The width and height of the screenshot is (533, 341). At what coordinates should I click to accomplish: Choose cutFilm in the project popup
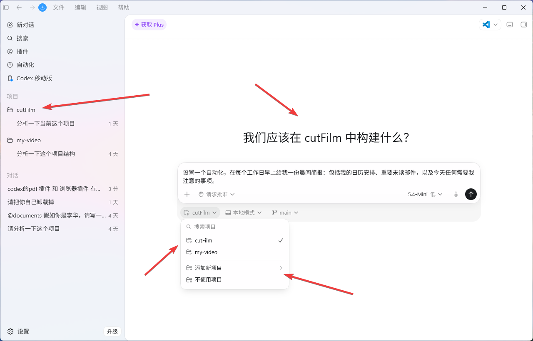235,240
